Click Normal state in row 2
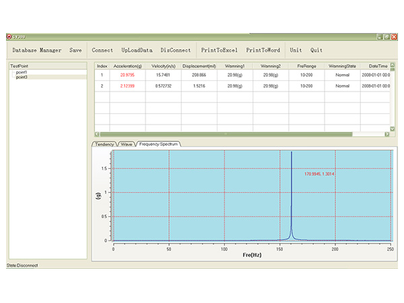404x303 pixels. coord(342,86)
